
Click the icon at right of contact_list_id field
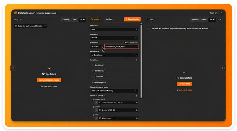coord(137,103)
